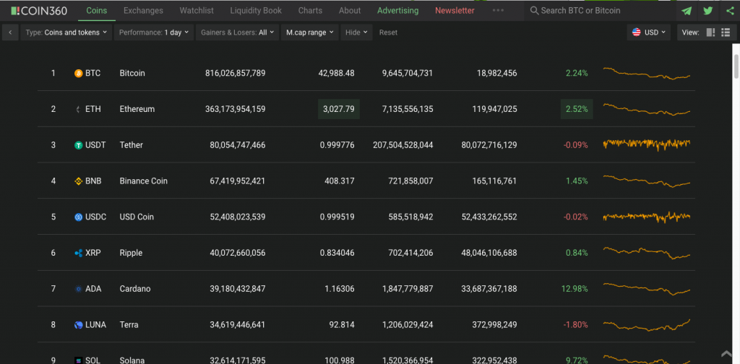Click the page vertical scrollbar thumb
The width and height of the screenshot is (740, 364).
pyautogui.click(x=736, y=67)
